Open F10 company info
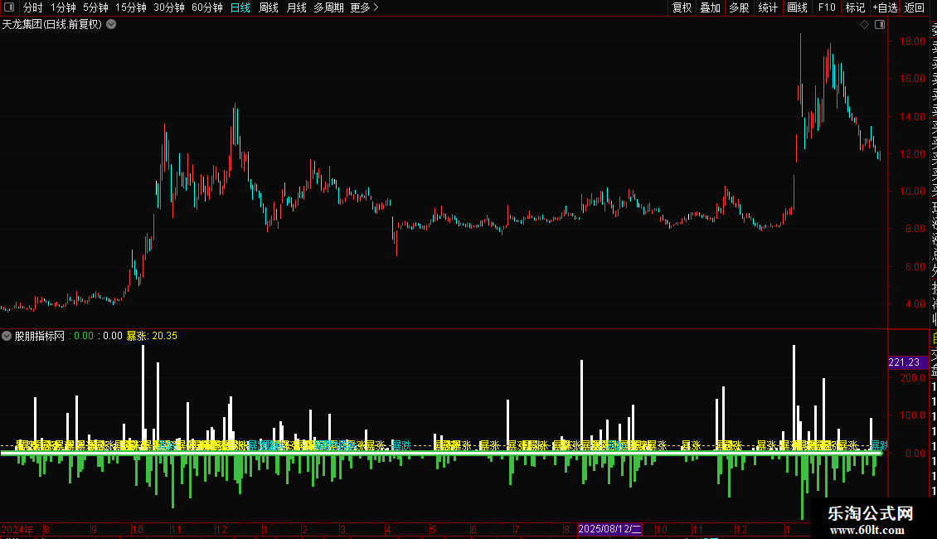This screenshot has height=539, width=937. (x=827, y=7)
